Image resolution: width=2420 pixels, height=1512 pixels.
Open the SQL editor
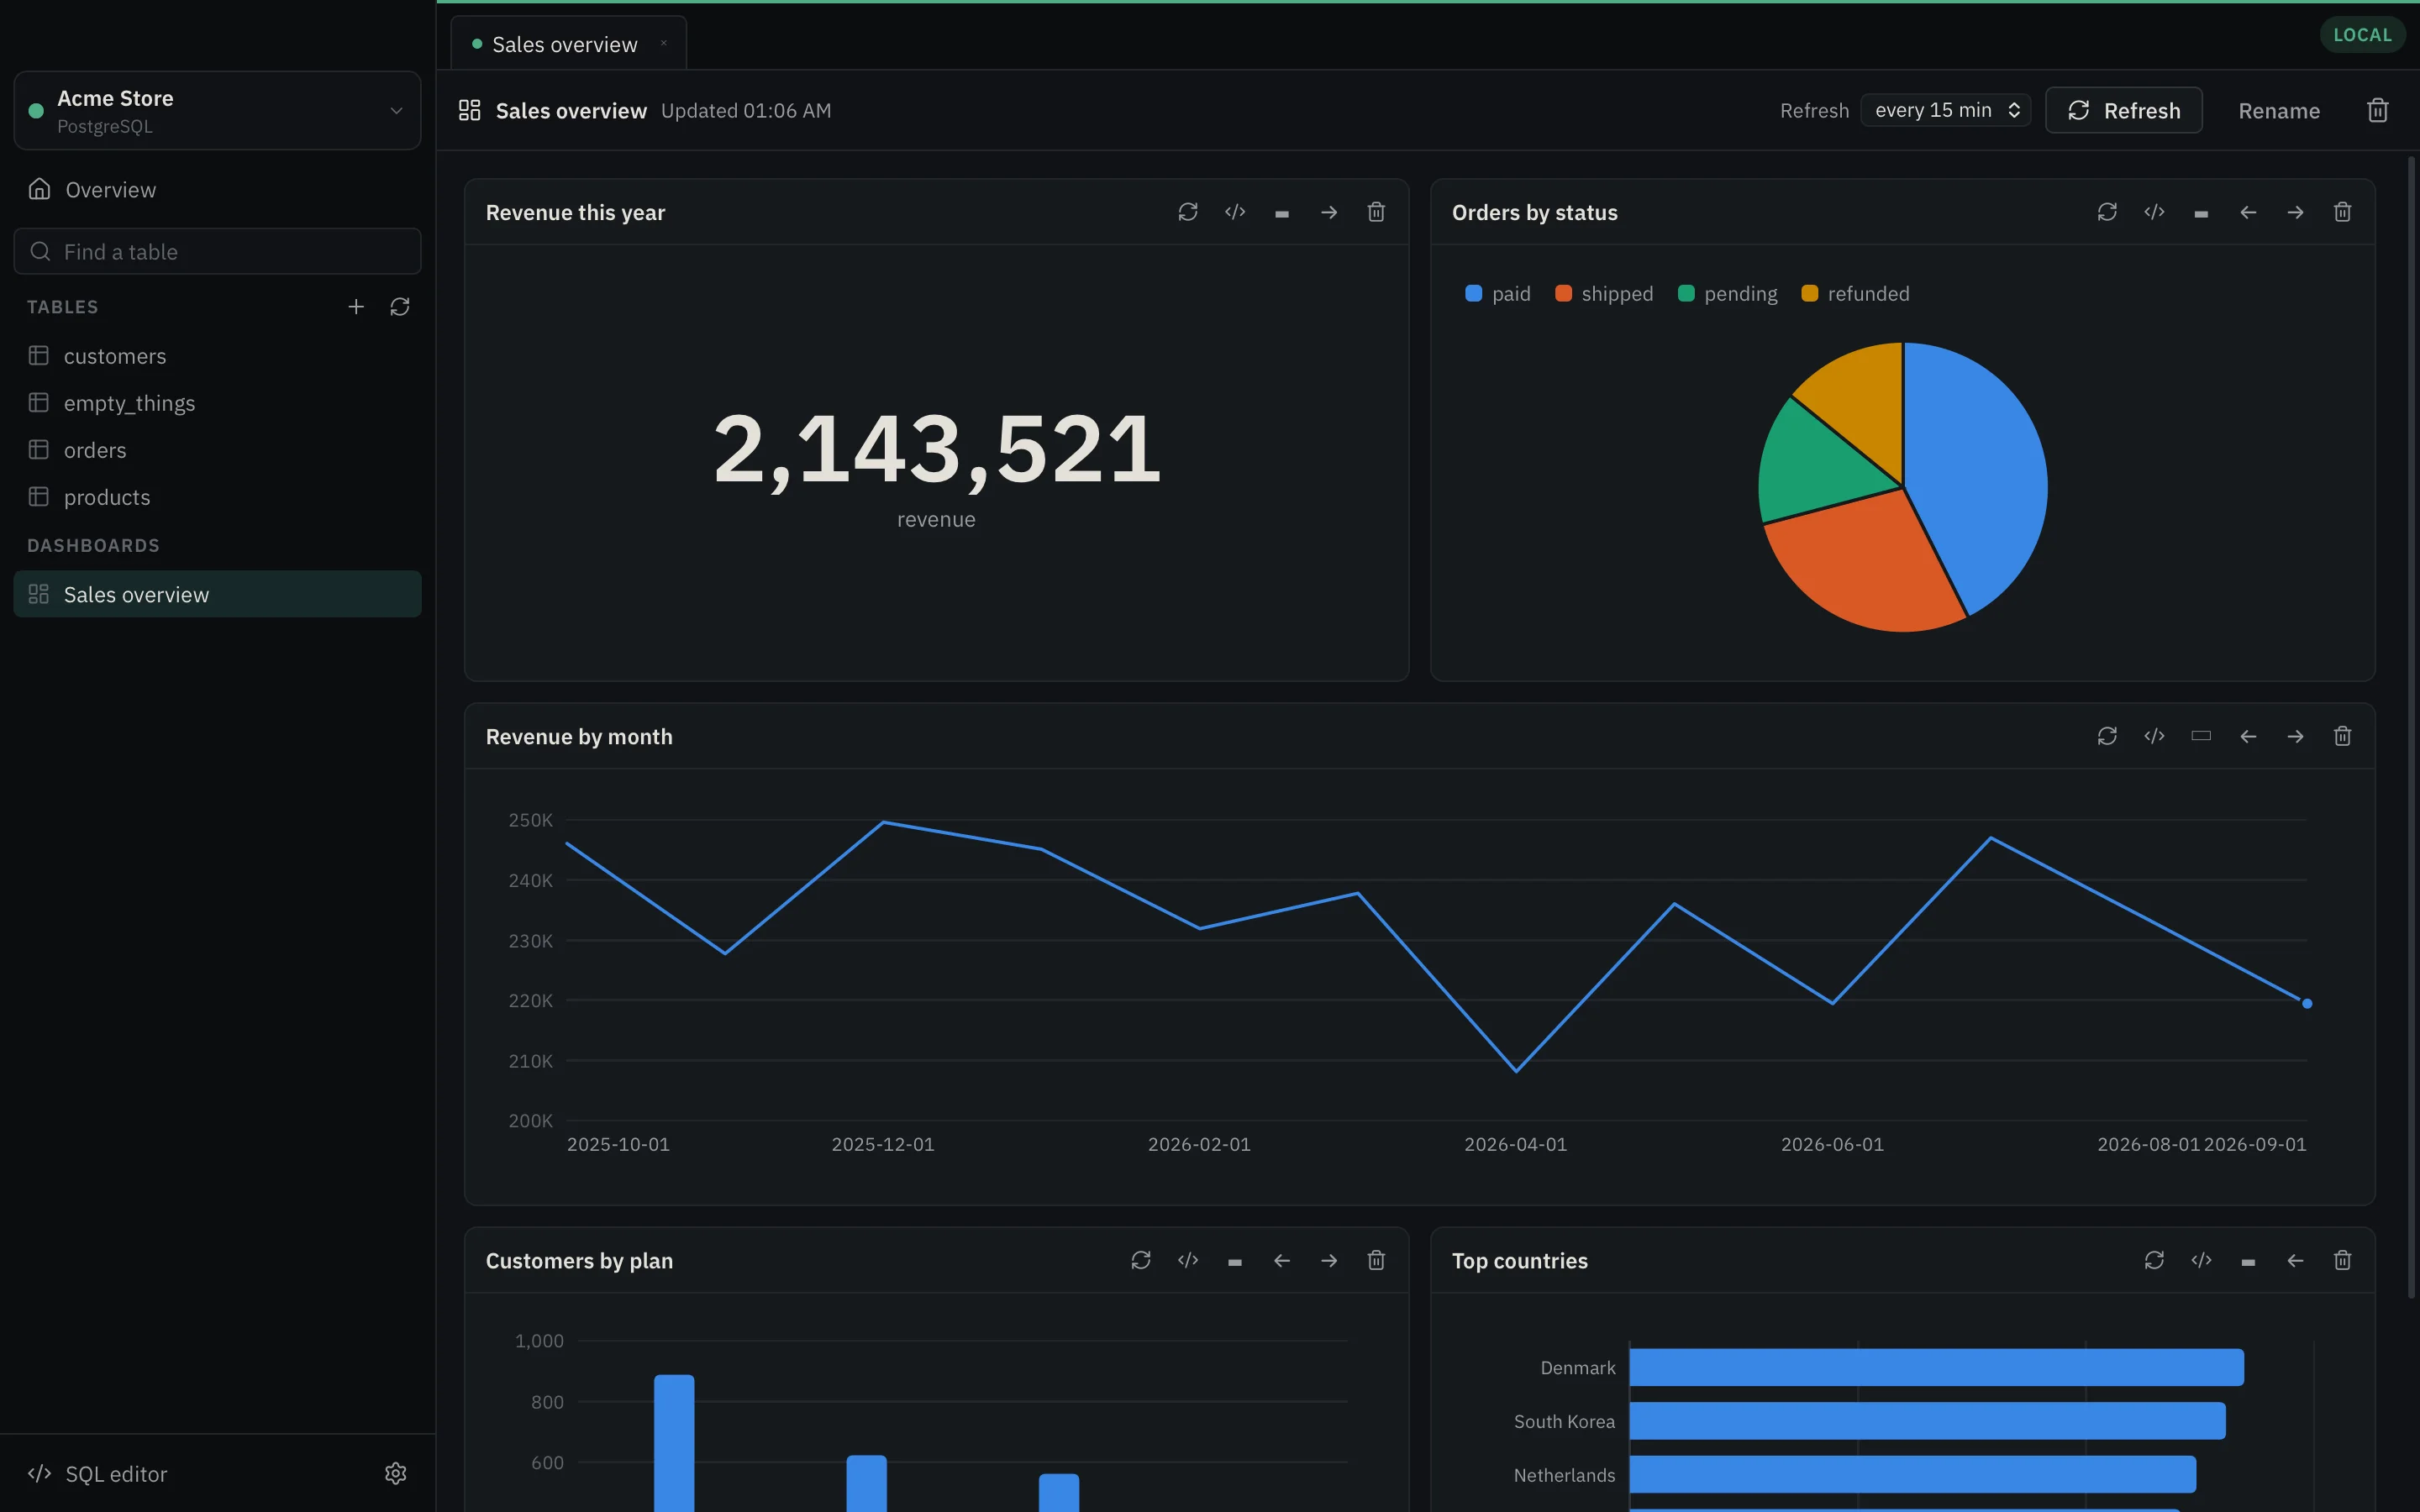[98, 1473]
